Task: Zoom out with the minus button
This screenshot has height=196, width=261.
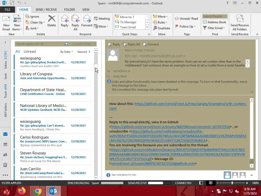Action: pos(218,183)
